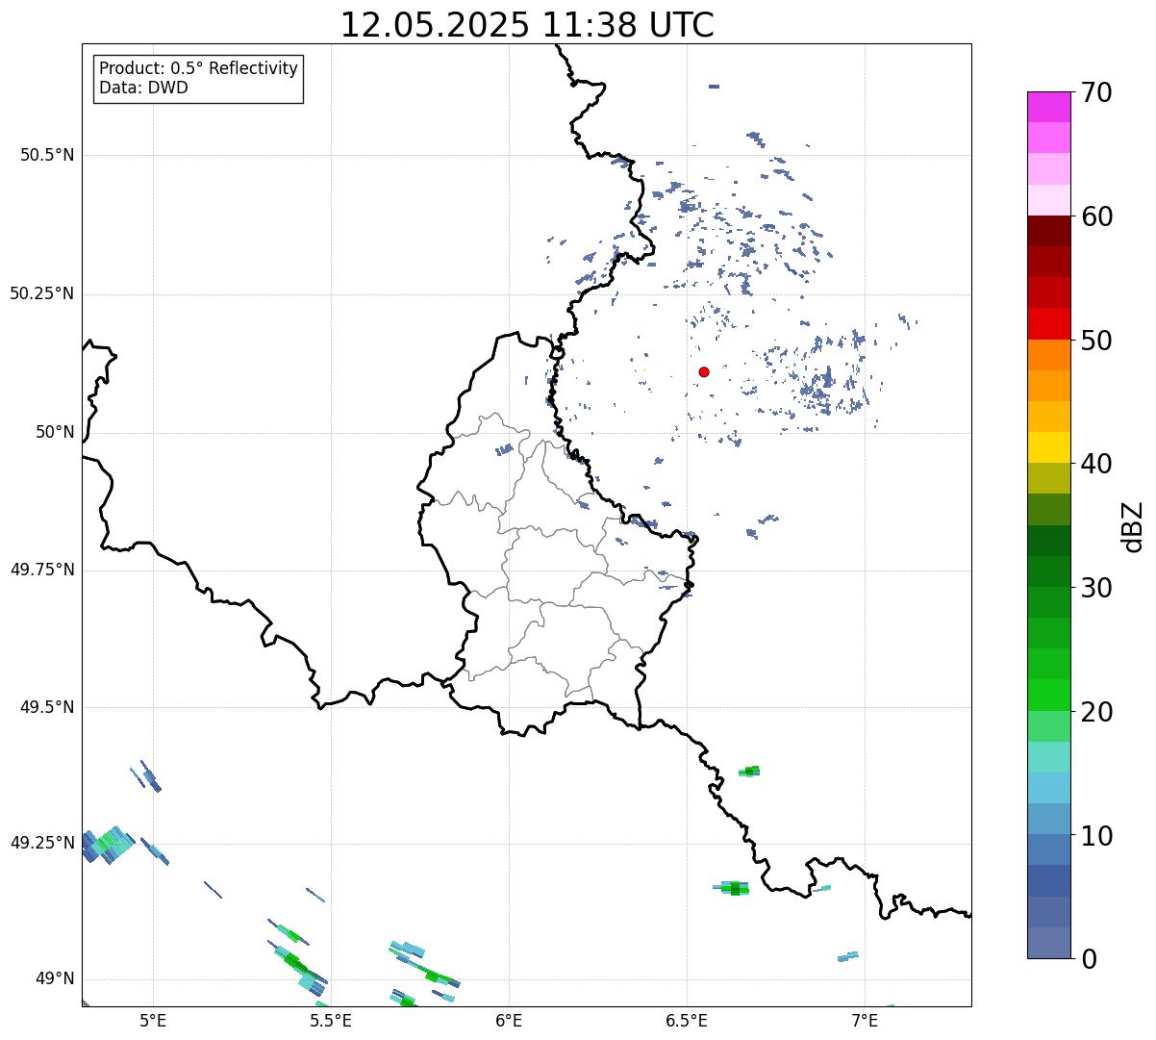Click the '50°N' latitude label
The image size is (1156, 1040).
(x=55, y=432)
